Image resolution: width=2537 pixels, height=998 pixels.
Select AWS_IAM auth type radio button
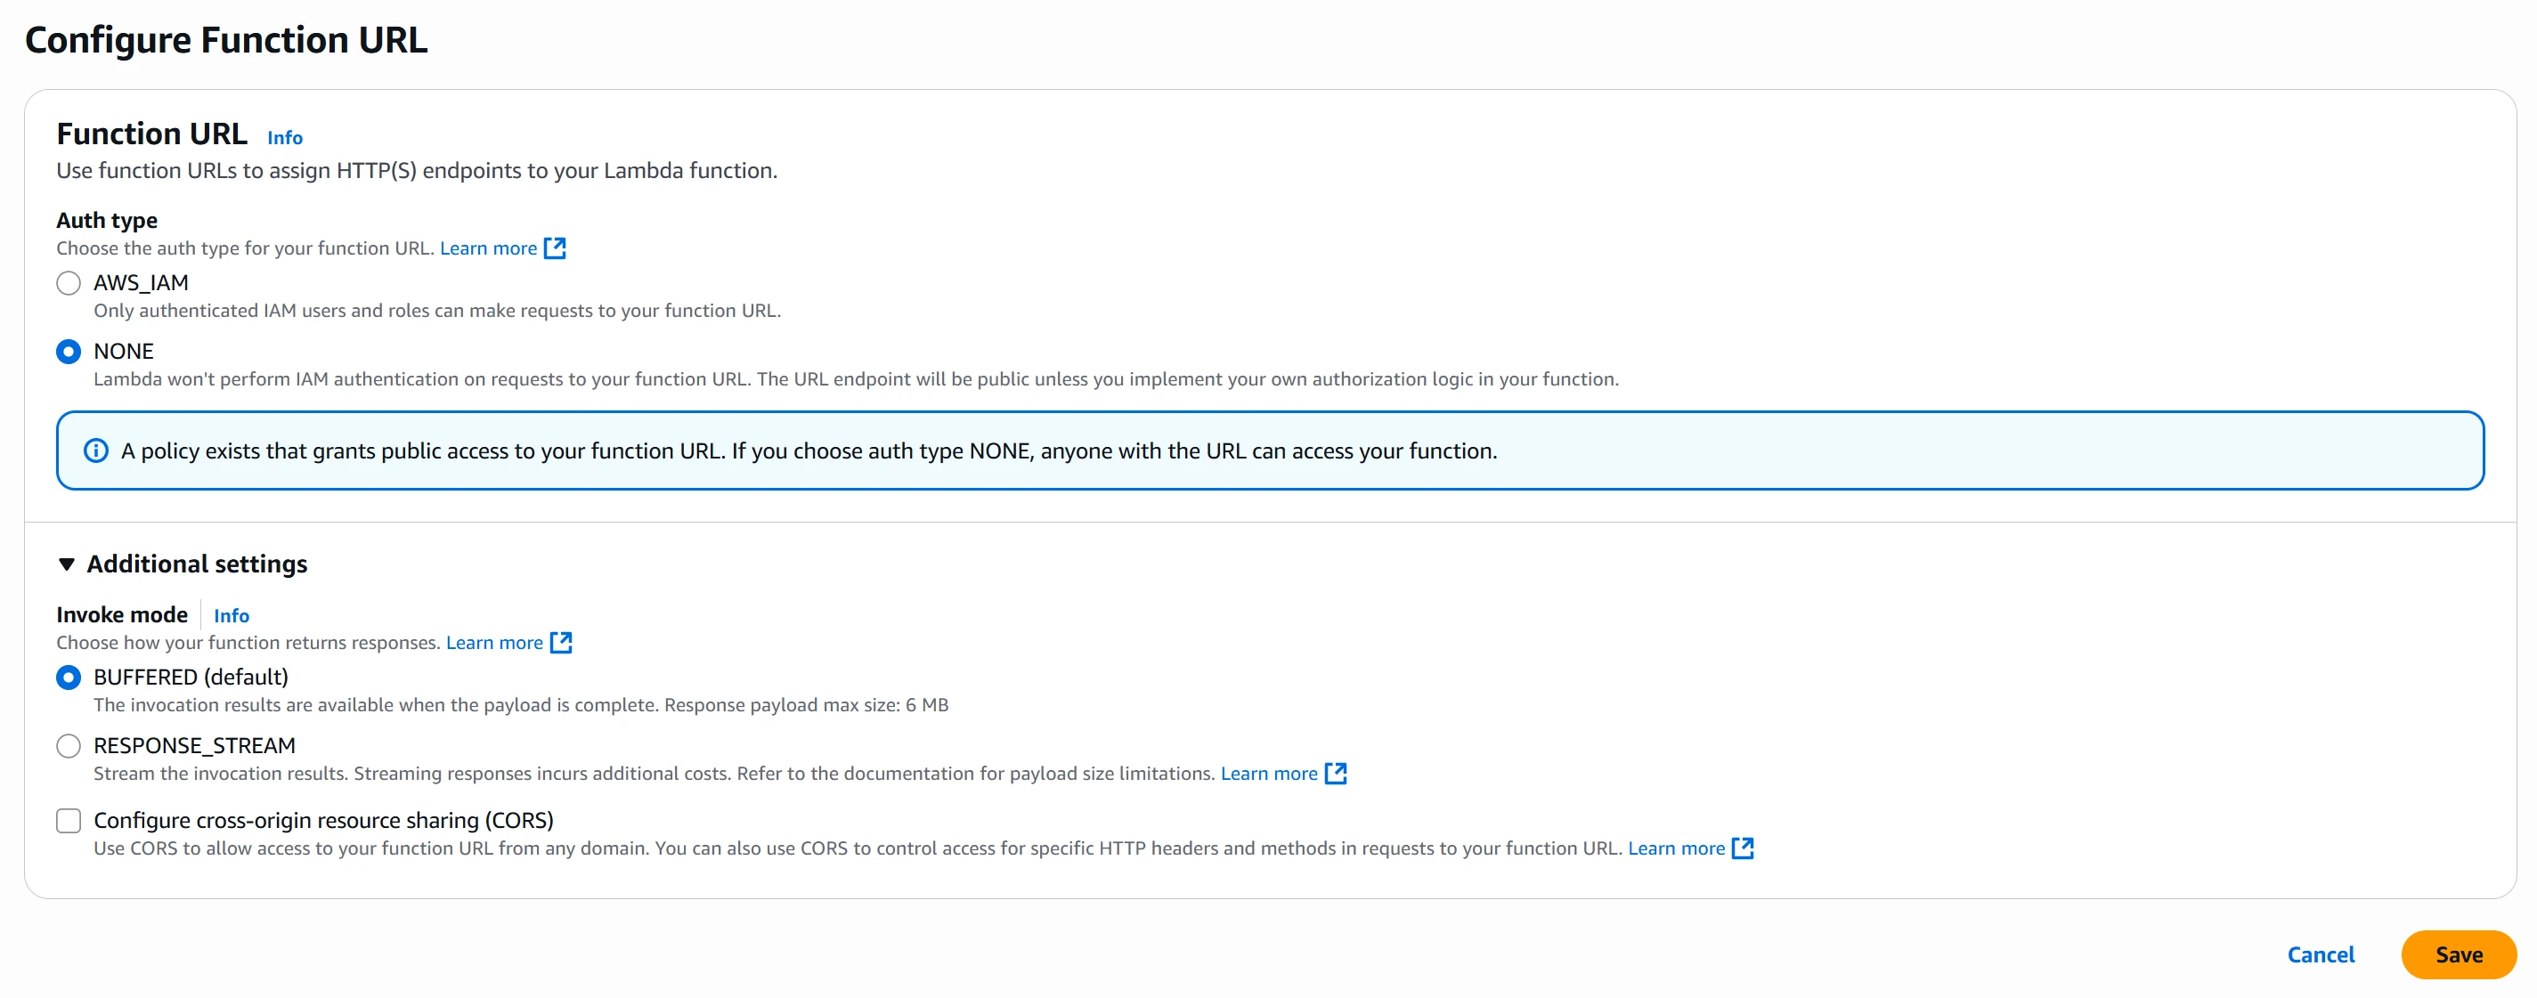68,283
